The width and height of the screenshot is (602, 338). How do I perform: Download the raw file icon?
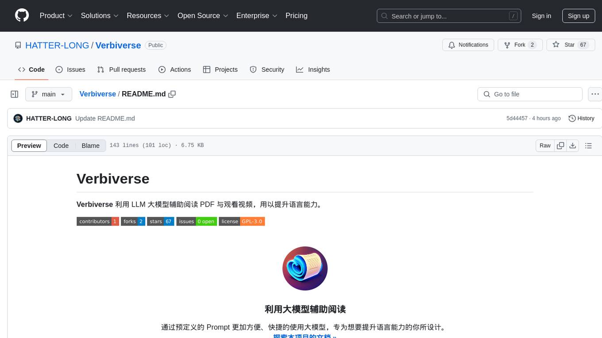(573, 146)
